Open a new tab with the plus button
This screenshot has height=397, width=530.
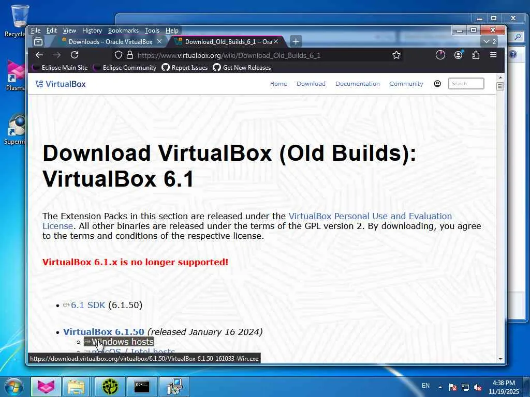click(x=296, y=41)
